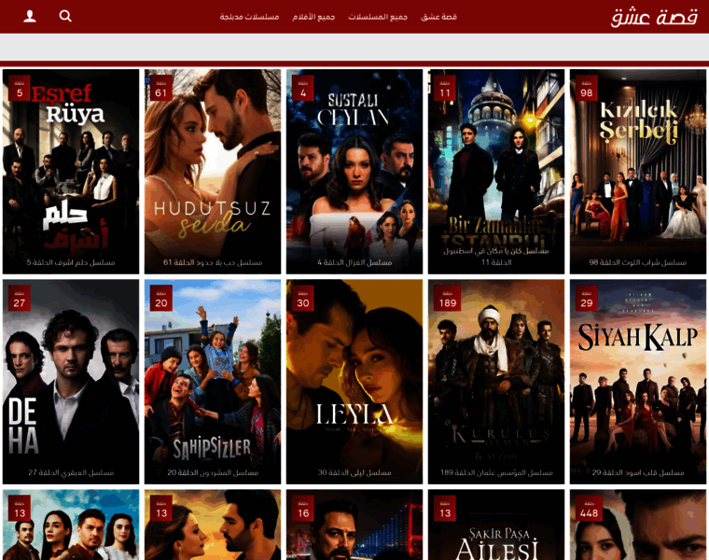This screenshot has width=709, height=560.
Task: Open the poster with episode badge 448
Action: click(638, 525)
